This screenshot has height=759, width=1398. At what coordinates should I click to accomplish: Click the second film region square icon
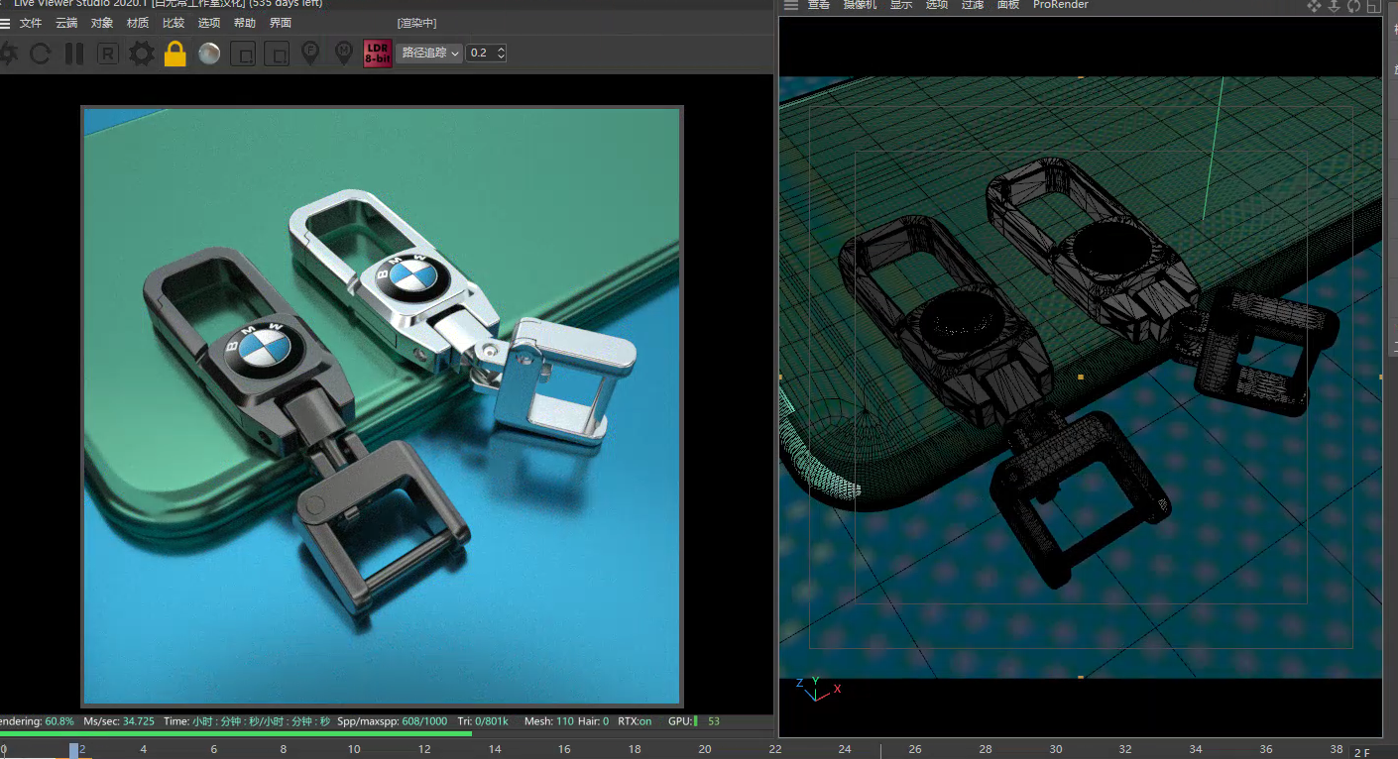tap(277, 54)
